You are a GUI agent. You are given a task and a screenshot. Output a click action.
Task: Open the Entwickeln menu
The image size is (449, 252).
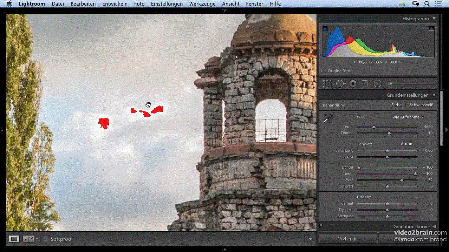pos(115,4)
